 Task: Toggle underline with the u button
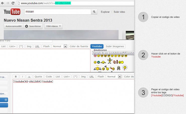(29, 77)
